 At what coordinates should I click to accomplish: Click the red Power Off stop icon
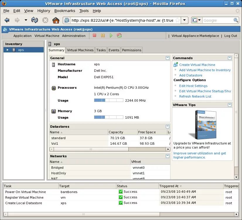[94, 36]
